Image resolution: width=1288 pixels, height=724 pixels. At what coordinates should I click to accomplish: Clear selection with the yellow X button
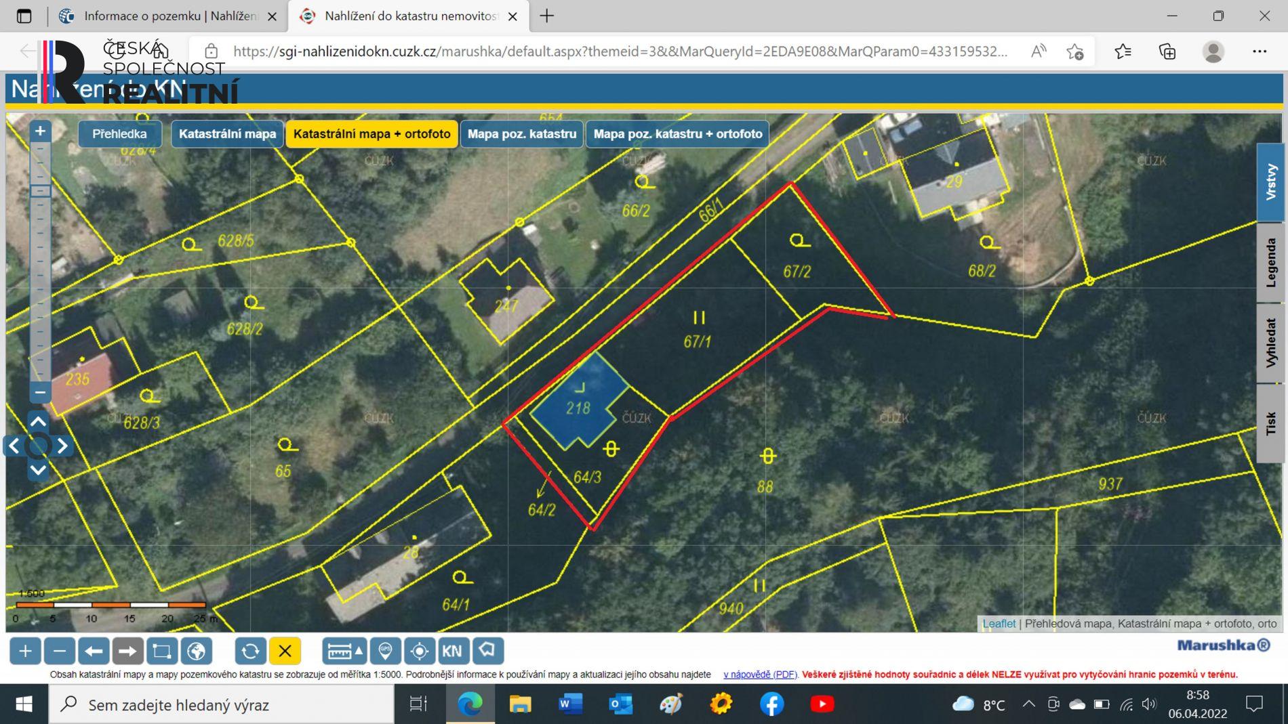[x=285, y=651]
